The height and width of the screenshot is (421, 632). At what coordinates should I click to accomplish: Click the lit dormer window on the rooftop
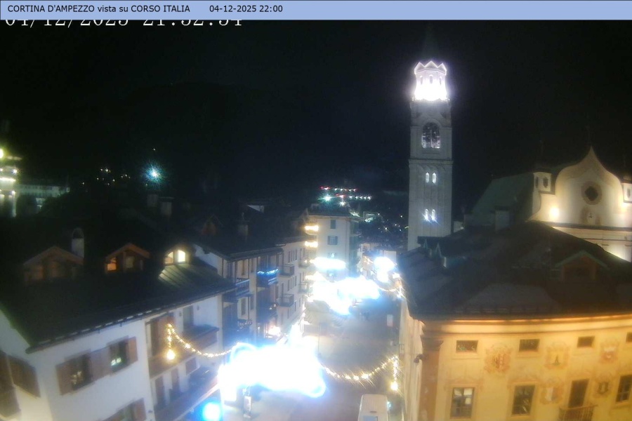178,256
